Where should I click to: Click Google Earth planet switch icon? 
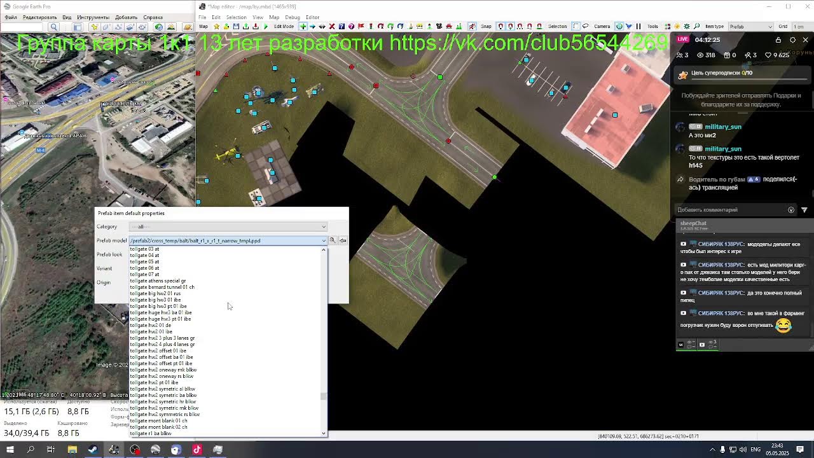click(x=188, y=27)
